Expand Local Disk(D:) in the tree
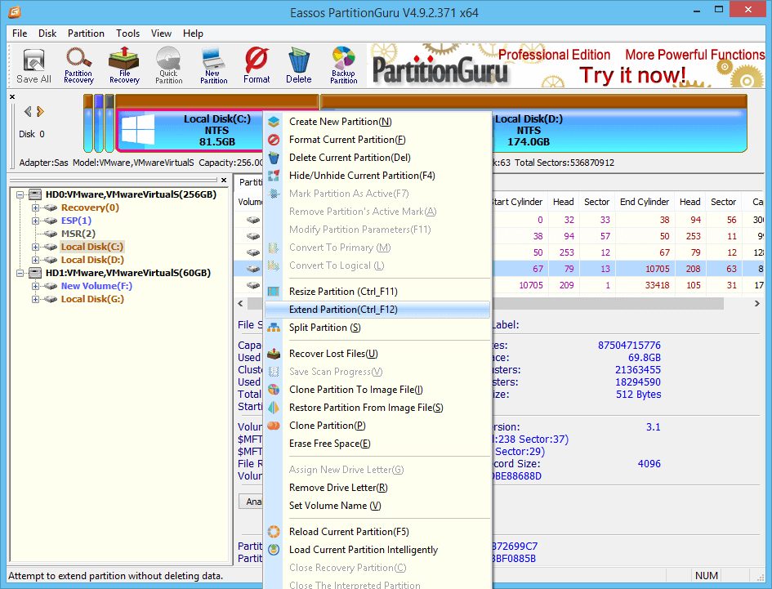This screenshot has height=589, width=772. (35, 260)
